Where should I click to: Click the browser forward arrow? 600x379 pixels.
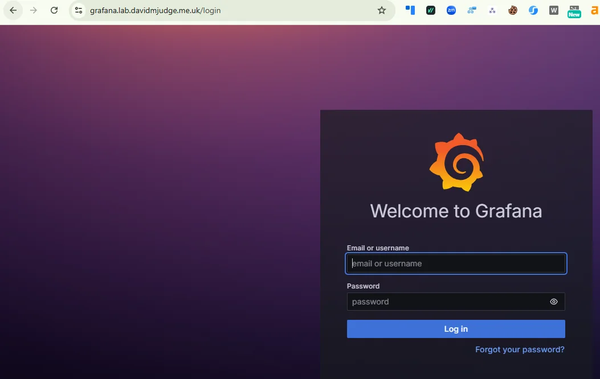(34, 10)
